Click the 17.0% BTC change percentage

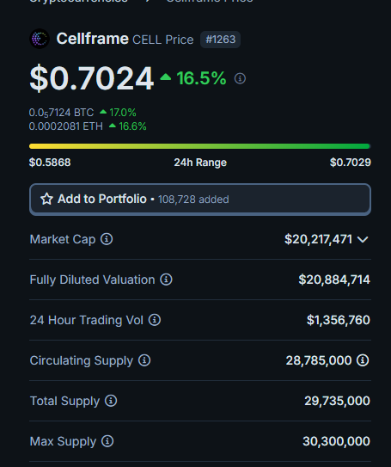pyautogui.click(x=123, y=113)
